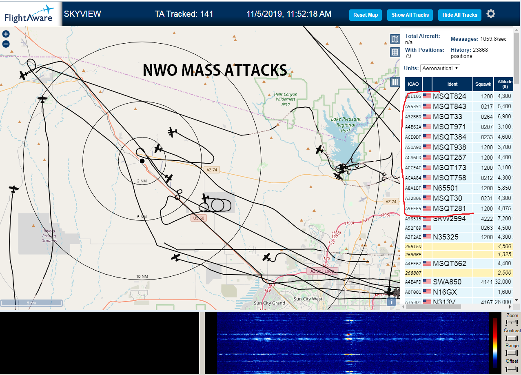
Task: Select the aircraft icon just west of Lake Pleasant
Action: pos(319,150)
